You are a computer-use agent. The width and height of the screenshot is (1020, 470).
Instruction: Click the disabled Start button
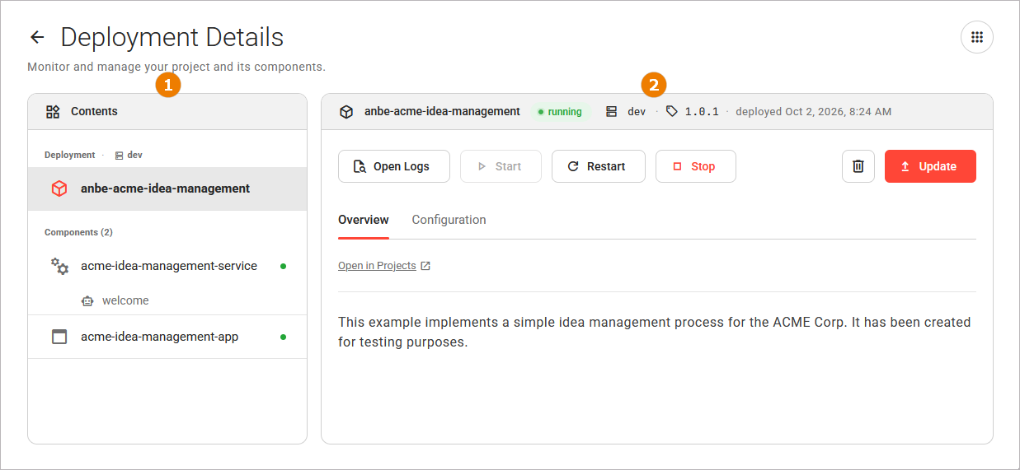(x=501, y=166)
